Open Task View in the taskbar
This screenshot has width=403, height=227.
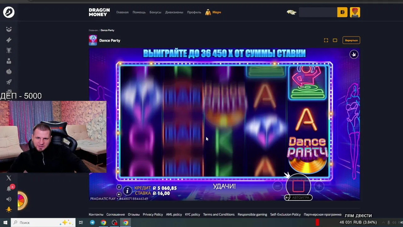[81, 223]
